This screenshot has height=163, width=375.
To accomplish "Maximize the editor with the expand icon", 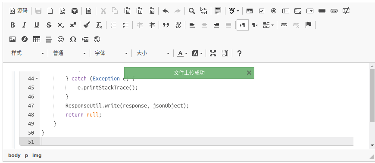I will (x=213, y=53).
